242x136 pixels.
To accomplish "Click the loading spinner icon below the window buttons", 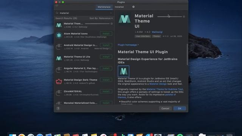I will pos(57,5).
